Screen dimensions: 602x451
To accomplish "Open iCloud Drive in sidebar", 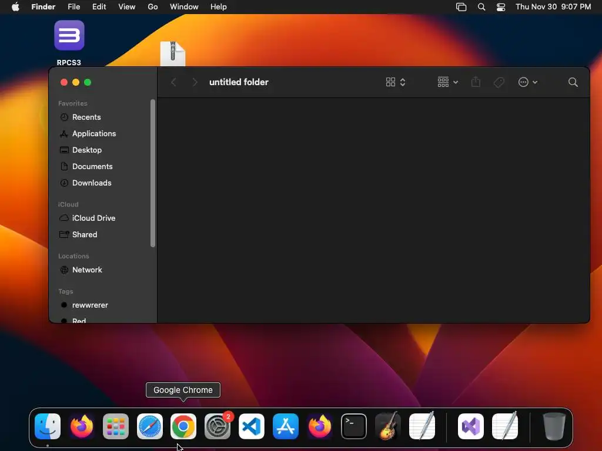I will (x=93, y=218).
